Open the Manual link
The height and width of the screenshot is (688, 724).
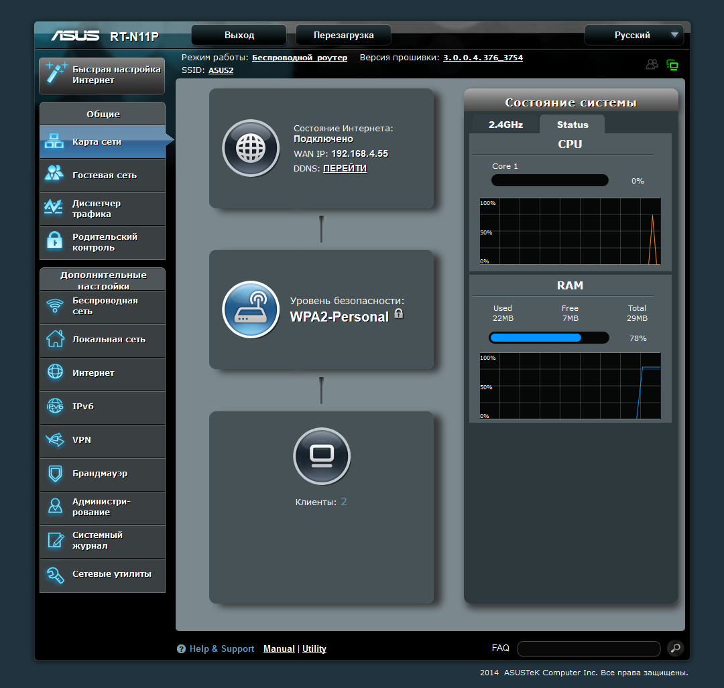tap(279, 648)
